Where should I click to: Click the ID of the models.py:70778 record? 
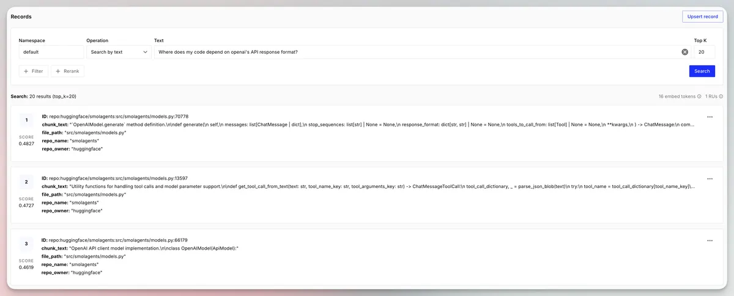click(x=115, y=116)
